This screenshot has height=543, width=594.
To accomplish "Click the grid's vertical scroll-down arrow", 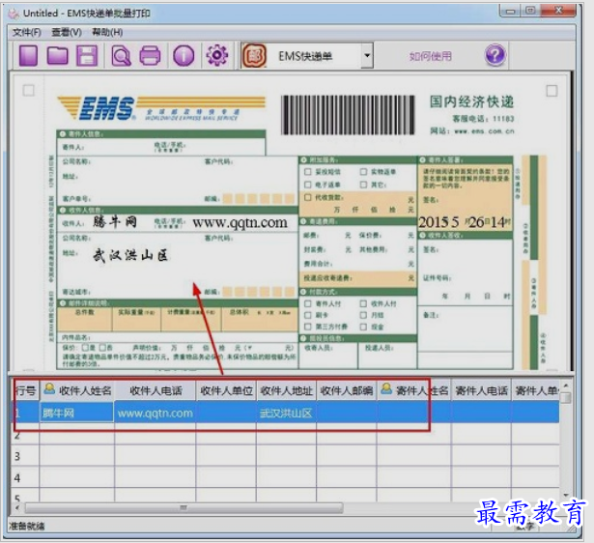I will (565, 495).
